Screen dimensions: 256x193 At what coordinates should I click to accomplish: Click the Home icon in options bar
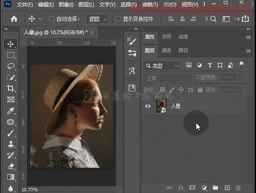click(14, 19)
